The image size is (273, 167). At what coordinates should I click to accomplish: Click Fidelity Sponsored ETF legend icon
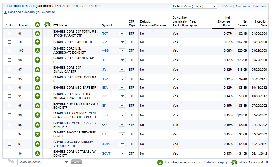click(234, 162)
